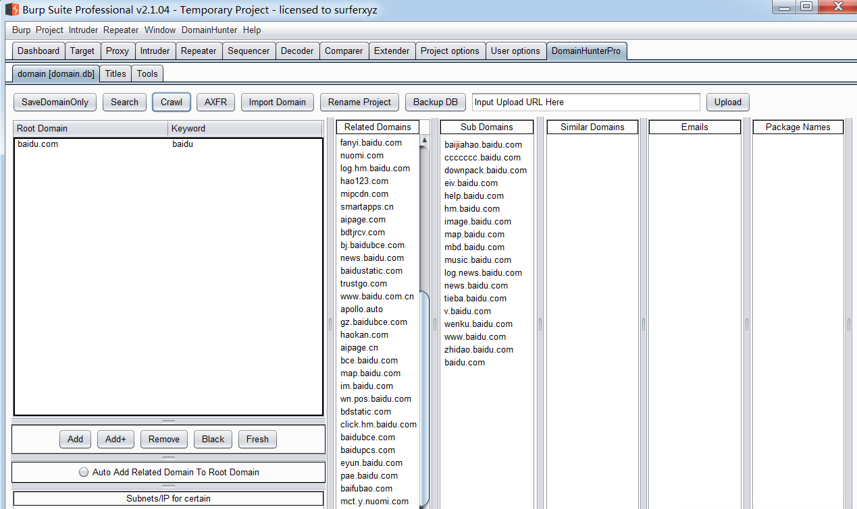Select hao123.com in Related Domains
Image resolution: width=857 pixels, height=509 pixels.
point(365,181)
